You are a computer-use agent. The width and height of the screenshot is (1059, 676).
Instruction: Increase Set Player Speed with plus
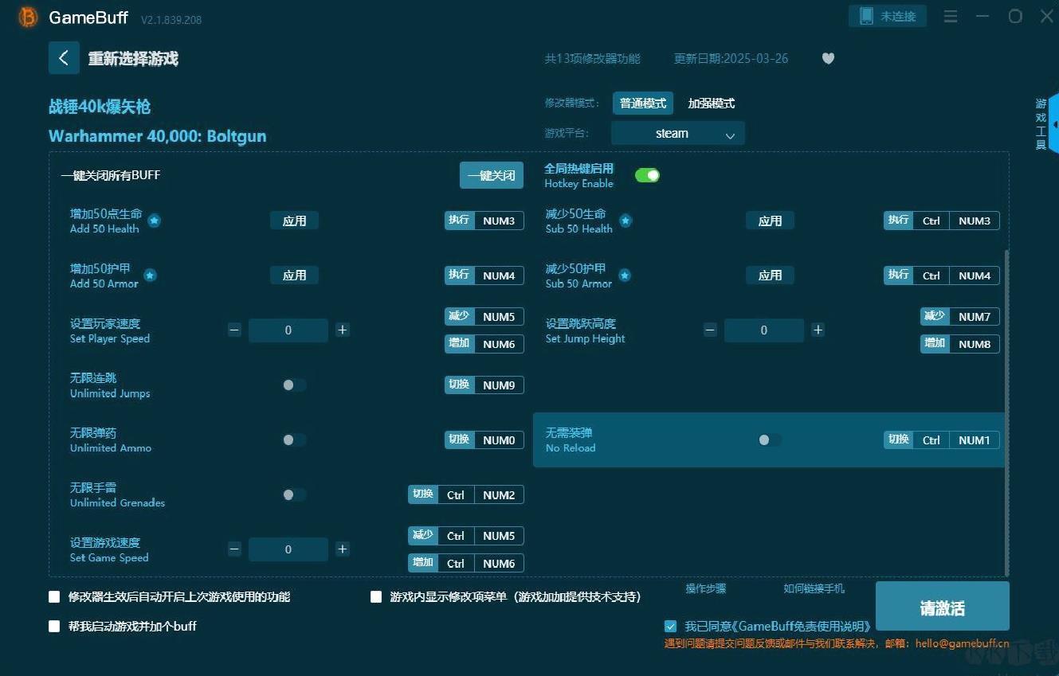[342, 330]
